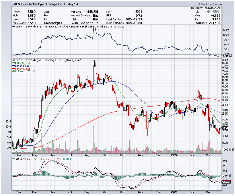Click the green volume bars legend icon
This screenshot has height=196, width=235.
pyautogui.click(x=13, y=71)
